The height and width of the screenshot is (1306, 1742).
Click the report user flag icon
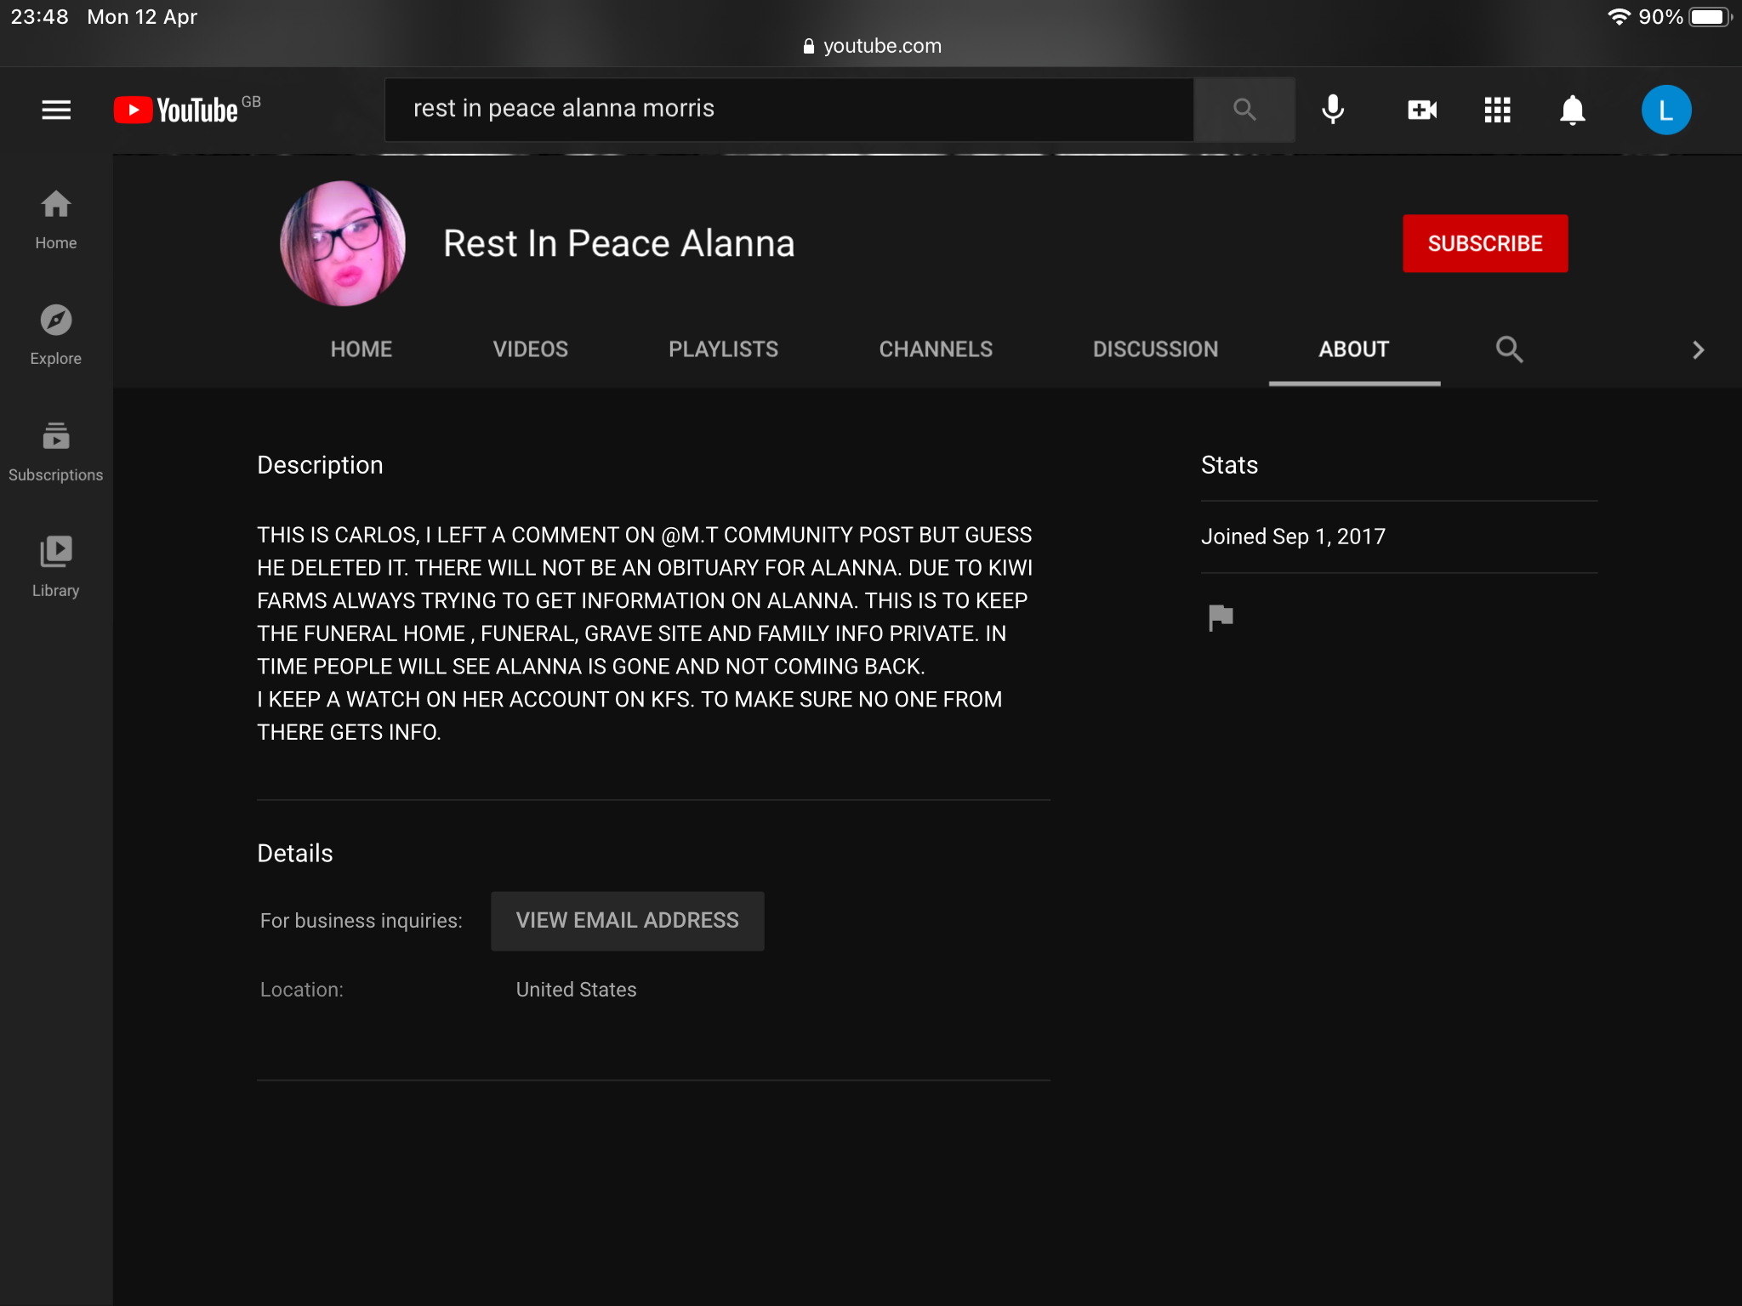(x=1221, y=617)
